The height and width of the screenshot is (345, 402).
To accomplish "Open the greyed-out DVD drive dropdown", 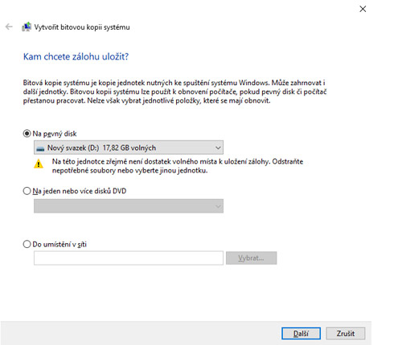I will coord(129,206).
